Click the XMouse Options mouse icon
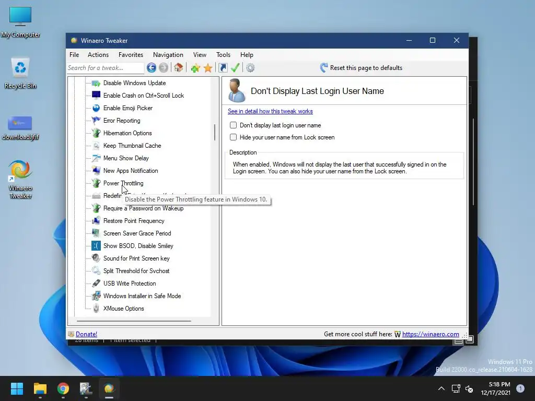The width and height of the screenshot is (535, 401). pyautogui.click(x=96, y=309)
